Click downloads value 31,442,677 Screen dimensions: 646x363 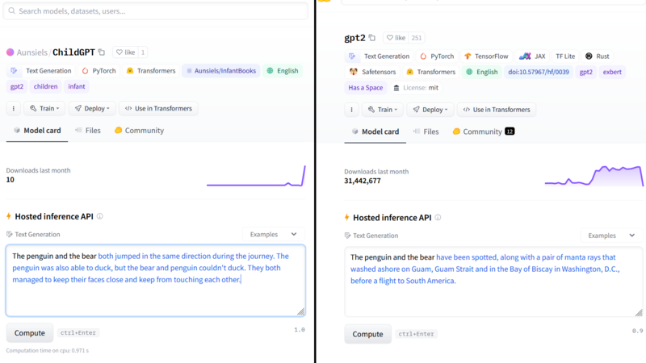click(363, 181)
